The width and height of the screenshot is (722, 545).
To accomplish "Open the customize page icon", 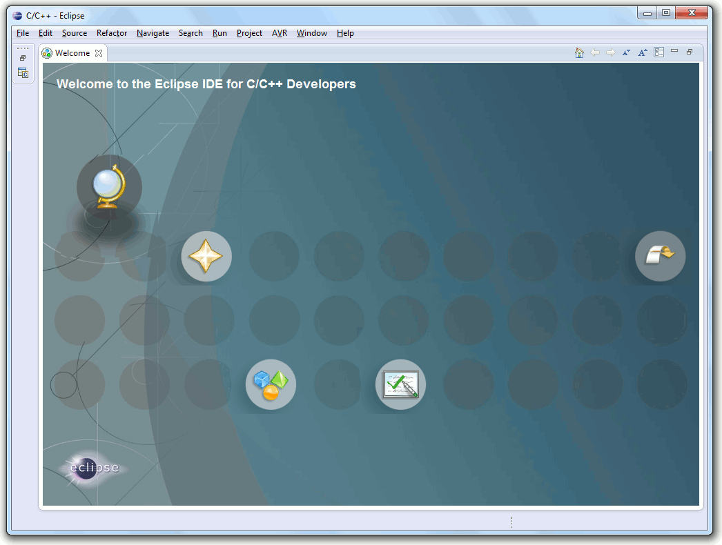I will tap(659, 52).
